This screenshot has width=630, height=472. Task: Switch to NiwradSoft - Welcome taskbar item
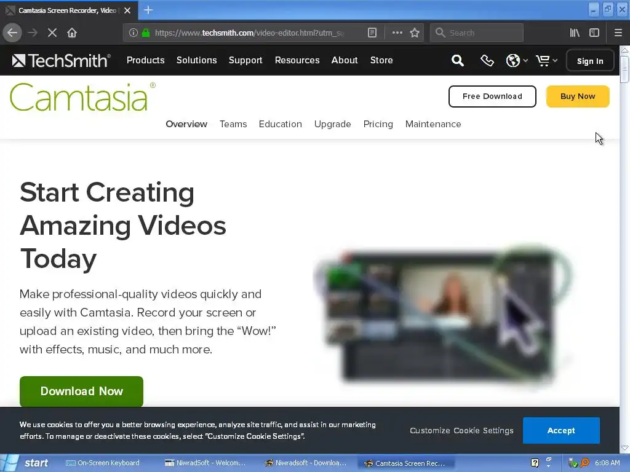[x=205, y=463]
